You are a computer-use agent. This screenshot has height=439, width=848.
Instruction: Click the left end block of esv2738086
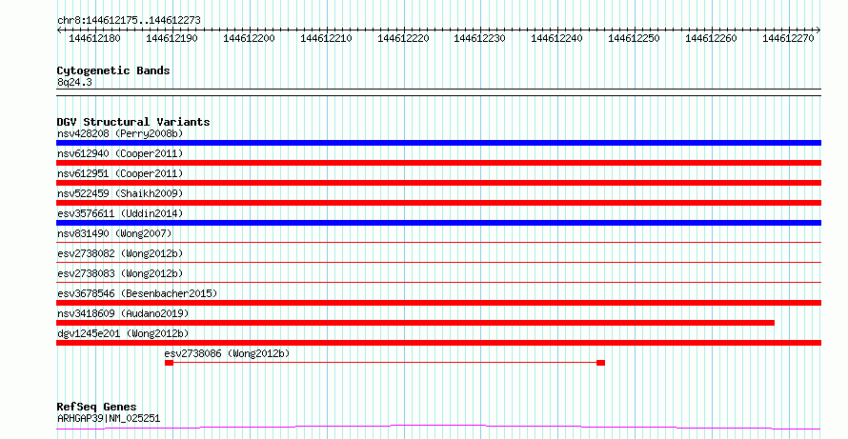click(x=170, y=363)
